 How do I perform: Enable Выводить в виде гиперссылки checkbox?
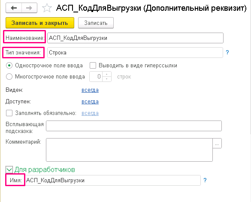point(93,66)
